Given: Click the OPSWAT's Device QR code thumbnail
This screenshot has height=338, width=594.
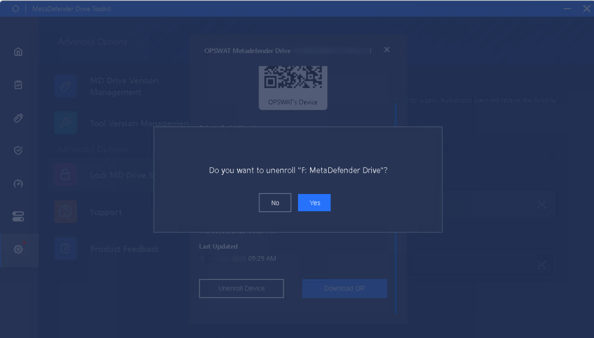Looking at the screenshot, I should coord(293,88).
